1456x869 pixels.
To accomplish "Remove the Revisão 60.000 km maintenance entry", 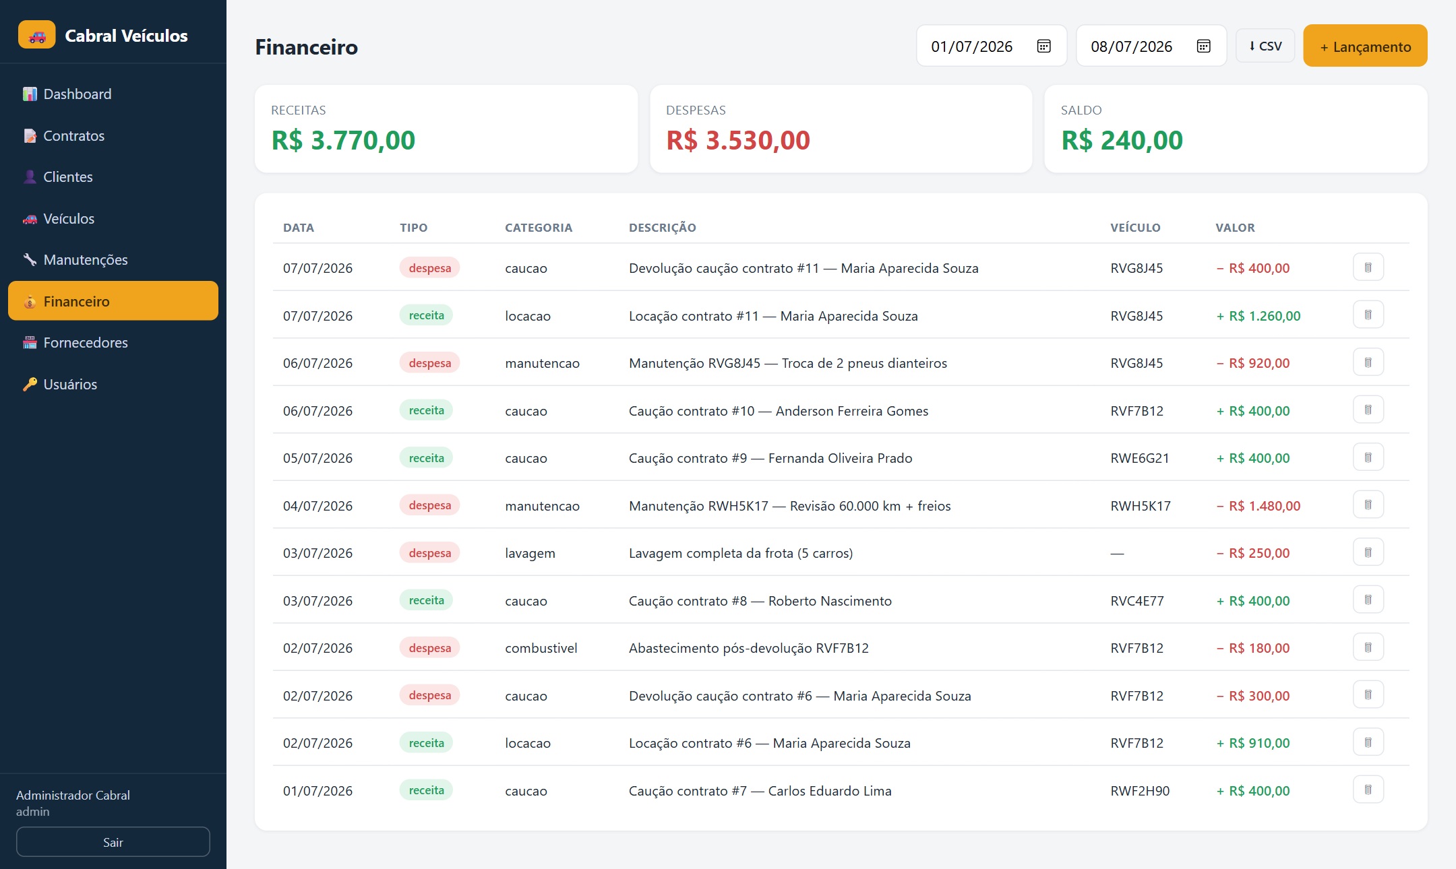I will click(1368, 505).
